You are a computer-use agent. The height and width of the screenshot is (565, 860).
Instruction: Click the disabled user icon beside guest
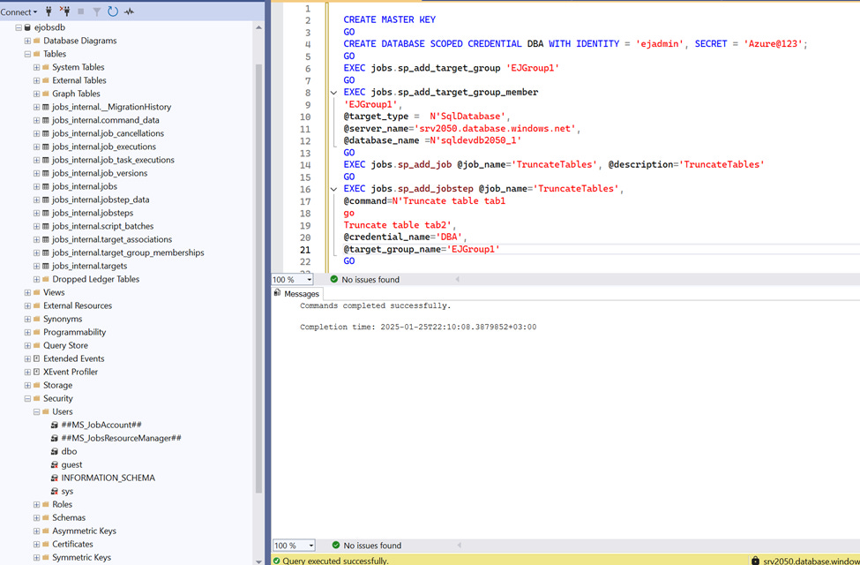(55, 464)
